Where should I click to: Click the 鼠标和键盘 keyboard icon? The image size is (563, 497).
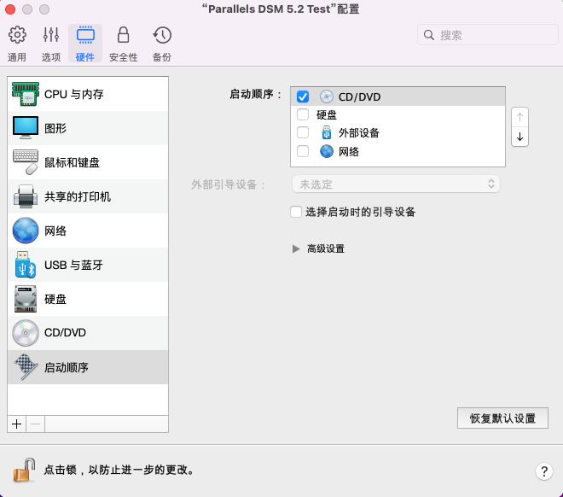[25, 162]
